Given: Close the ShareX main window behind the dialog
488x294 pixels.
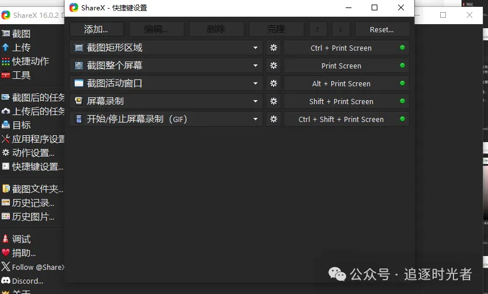Looking at the screenshot, I should [470, 15].
